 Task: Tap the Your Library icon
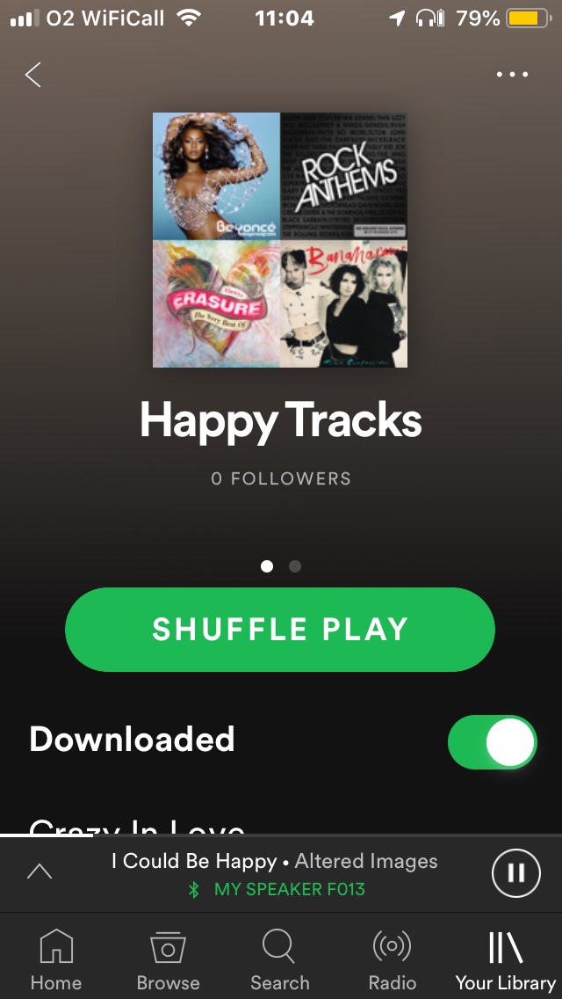(505, 947)
